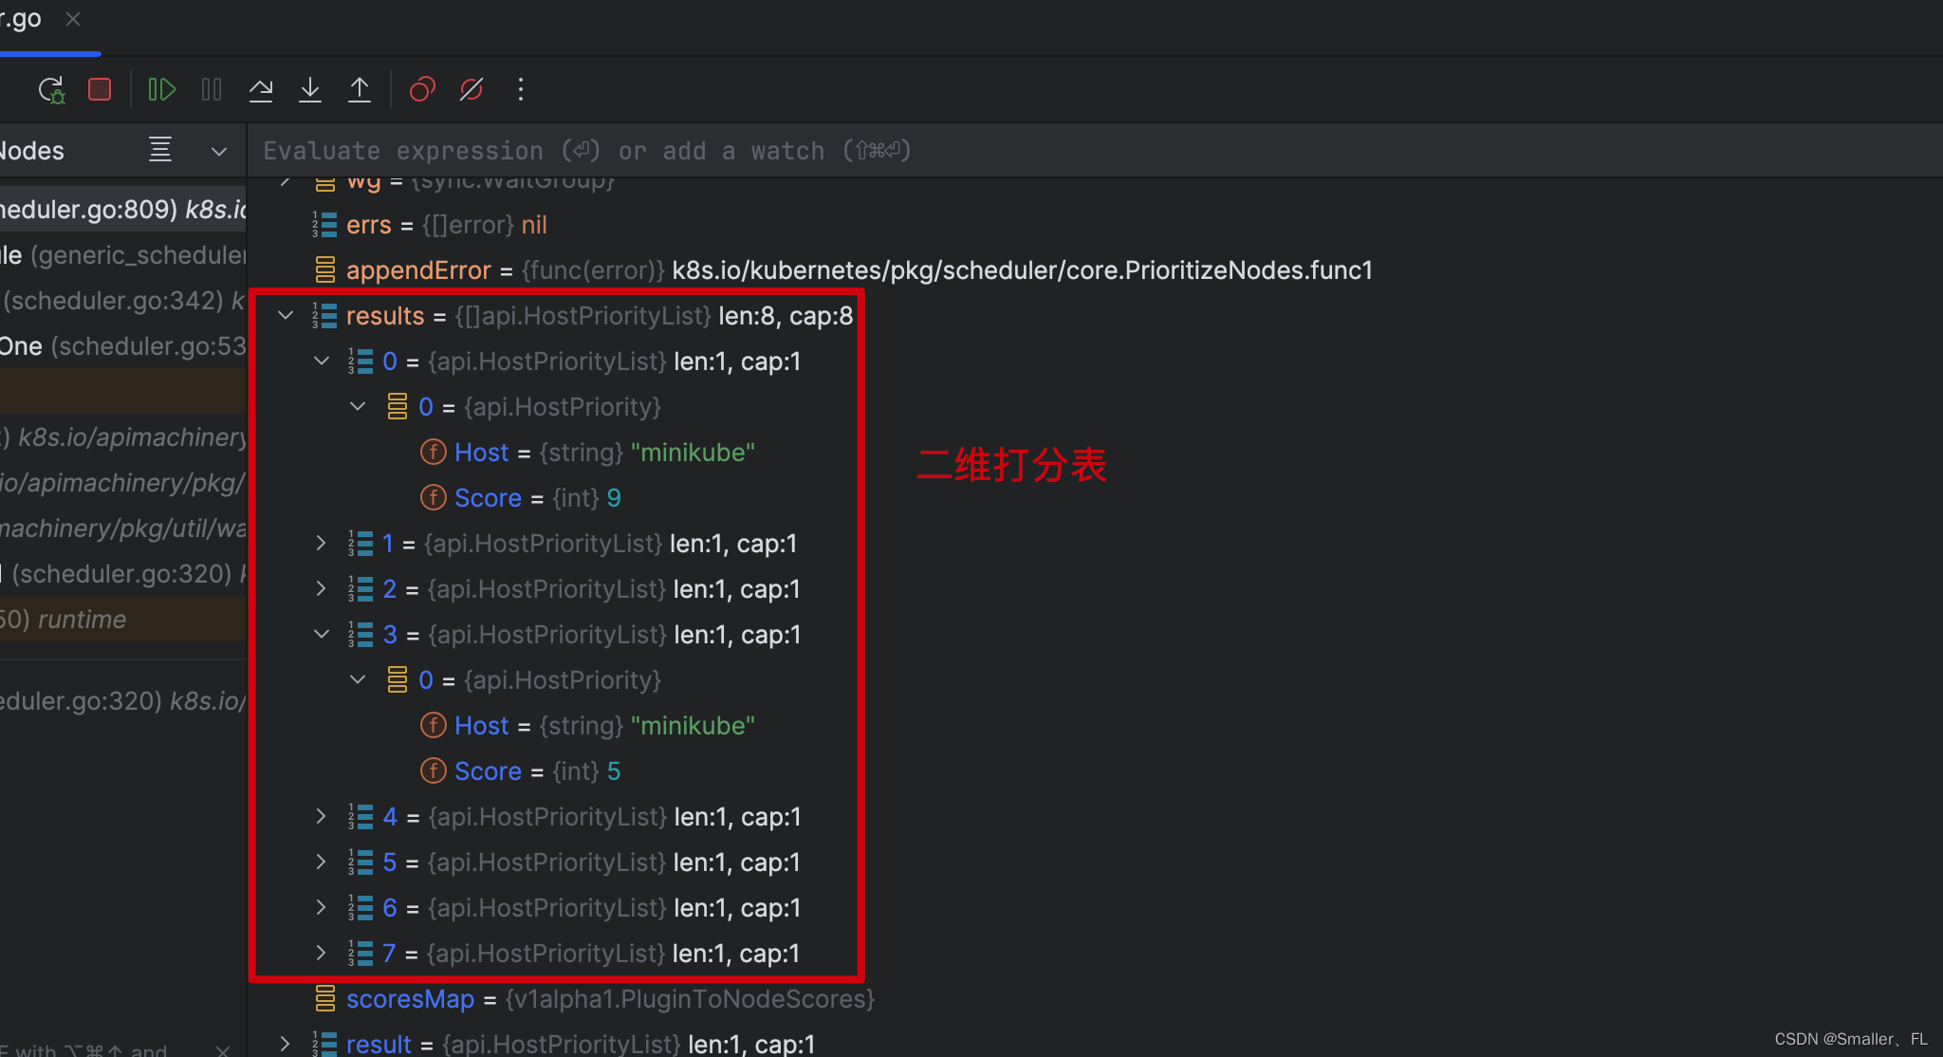This screenshot has height=1057, width=1943.
Task: Collapse the results variable node
Action: coord(286,315)
